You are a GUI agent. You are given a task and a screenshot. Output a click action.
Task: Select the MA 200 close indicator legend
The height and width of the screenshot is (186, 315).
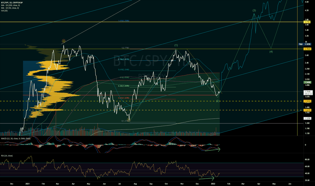click(x=10, y=5)
